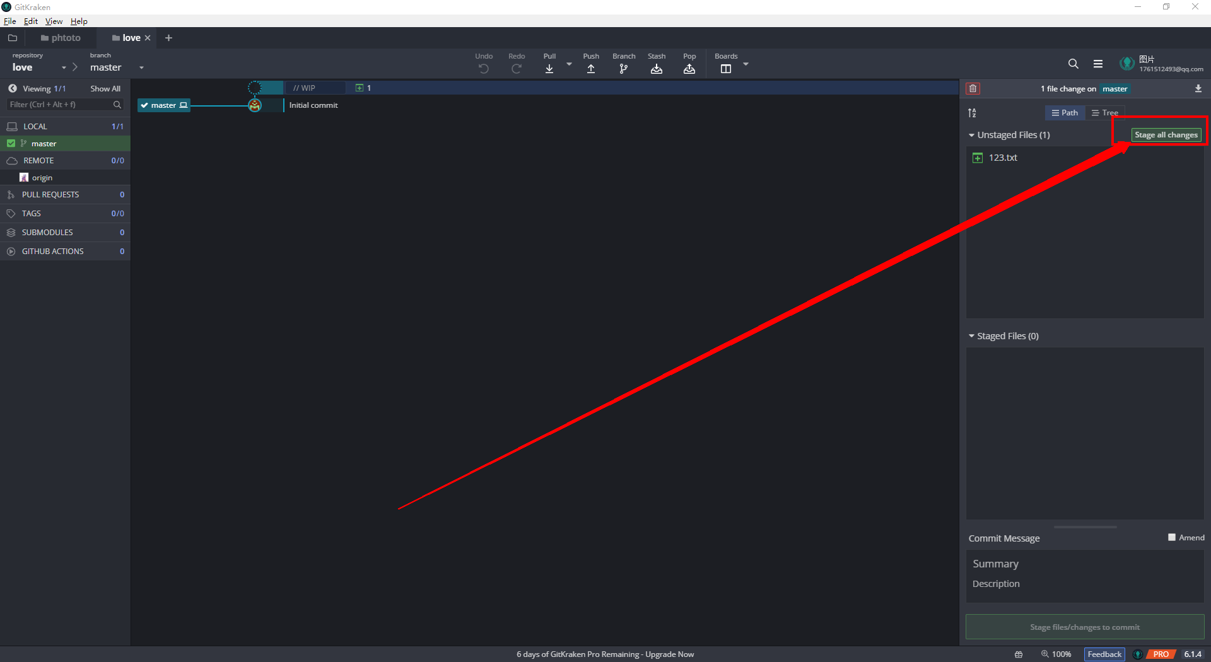The image size is (1211, 662).
Task: Click Stage all changes button
Action: (1166, 135)
